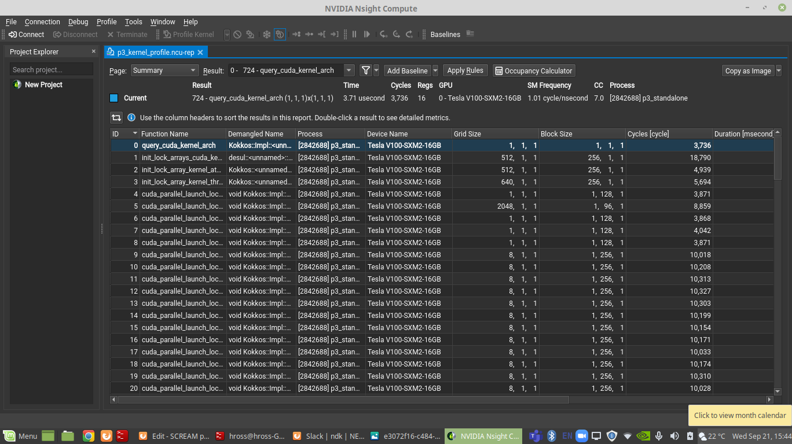Click the pause execution icon

tap(354, 34)
